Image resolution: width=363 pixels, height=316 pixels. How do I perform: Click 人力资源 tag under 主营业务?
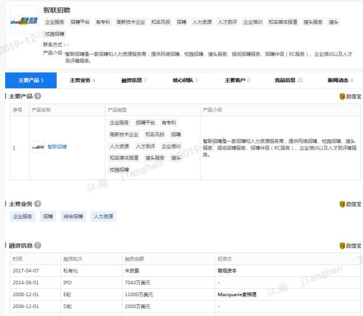click(x=104, y=216)
